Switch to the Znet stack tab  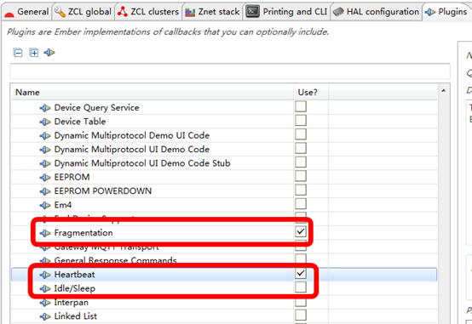tap(212, 12)
